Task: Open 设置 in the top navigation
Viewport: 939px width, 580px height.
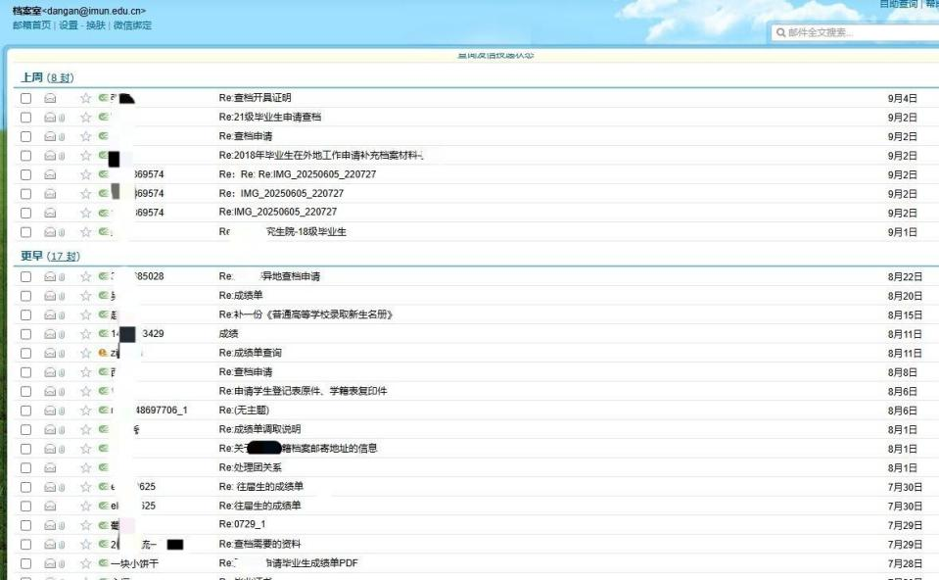Action: pyautogui.click(x=68, y=25)
